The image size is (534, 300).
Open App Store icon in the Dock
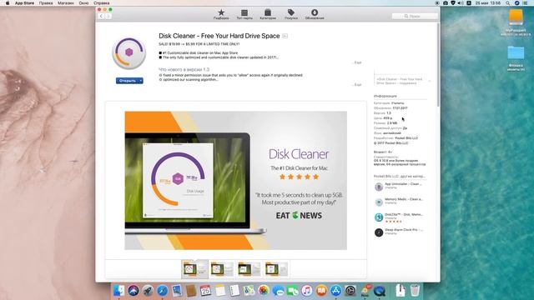click(335, 291)
